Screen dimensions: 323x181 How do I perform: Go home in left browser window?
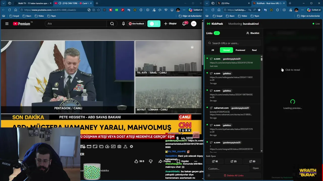point(16,10)
